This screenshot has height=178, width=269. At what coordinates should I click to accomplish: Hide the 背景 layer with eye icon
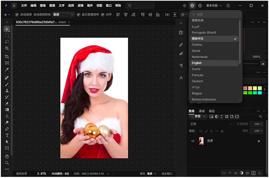tap(193, 141)
